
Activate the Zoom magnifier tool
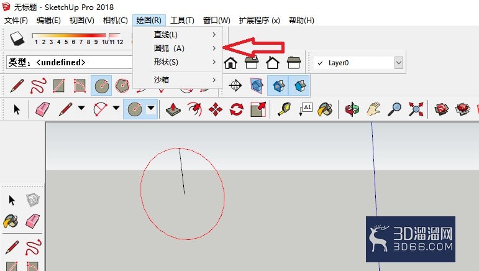coord(395,109)
